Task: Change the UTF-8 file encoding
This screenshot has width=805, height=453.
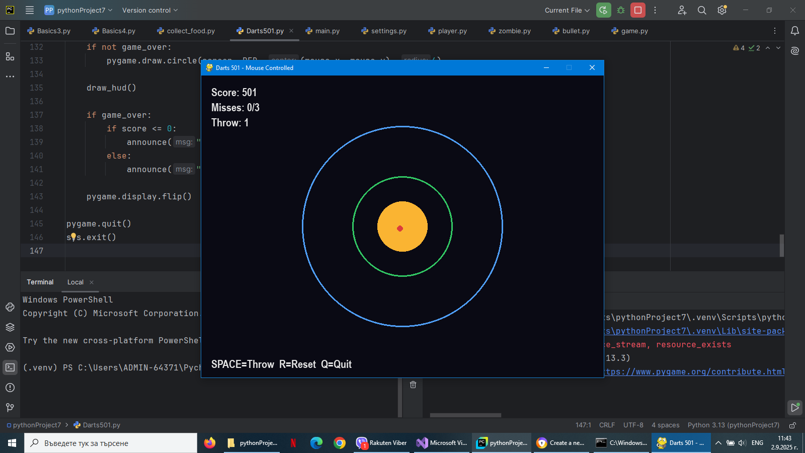Action: coord(633,425)
